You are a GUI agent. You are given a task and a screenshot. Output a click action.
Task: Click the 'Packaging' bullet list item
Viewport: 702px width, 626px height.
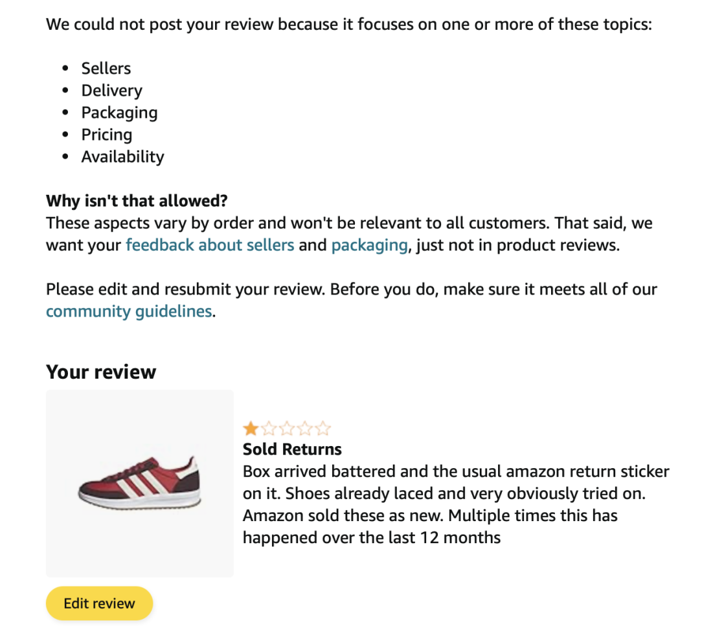coord(119,113)
